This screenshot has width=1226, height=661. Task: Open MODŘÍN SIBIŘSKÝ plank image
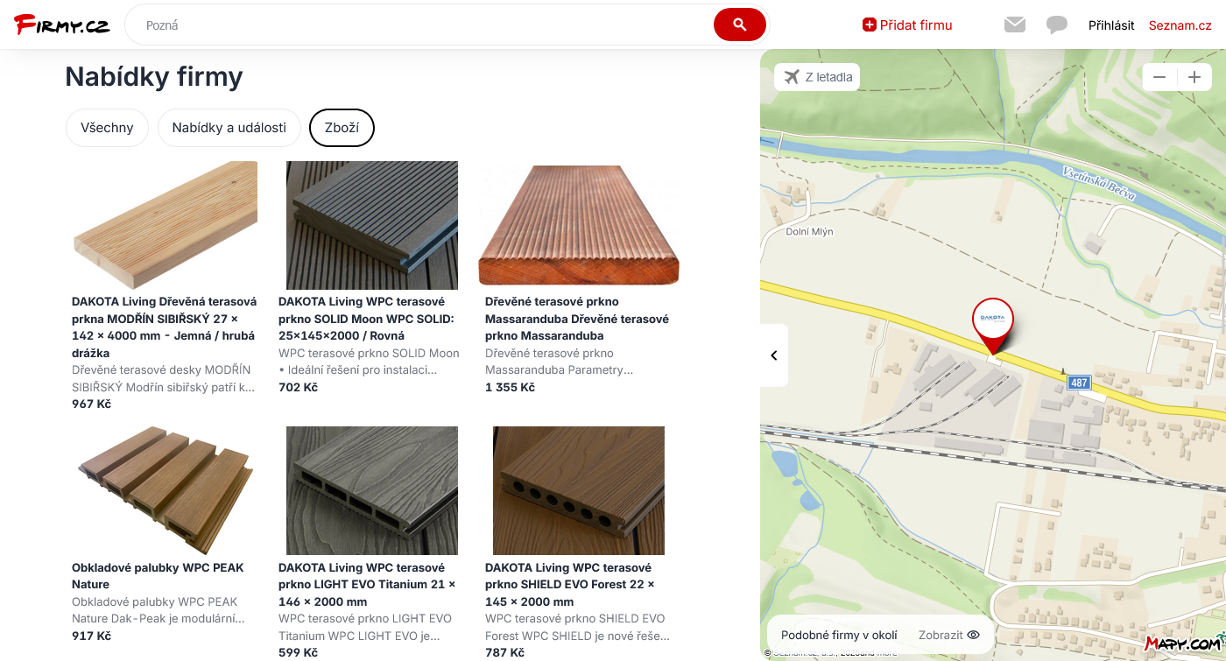(x=166, y=225)
